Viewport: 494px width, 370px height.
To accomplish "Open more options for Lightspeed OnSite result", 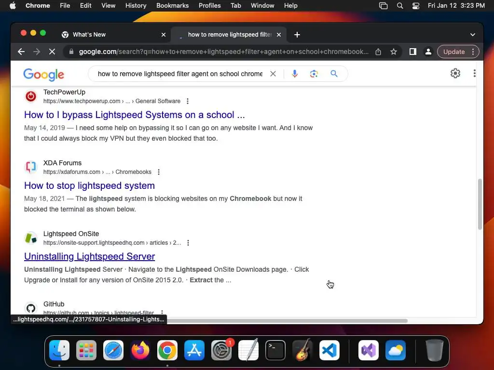I will coord(188,243).
